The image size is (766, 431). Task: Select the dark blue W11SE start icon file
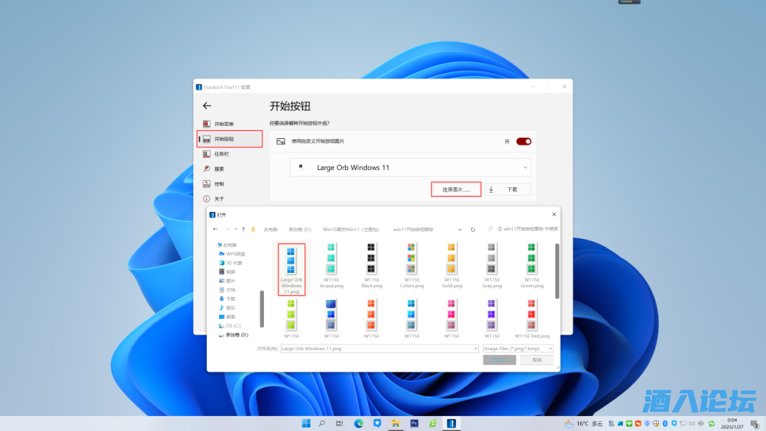331,319
